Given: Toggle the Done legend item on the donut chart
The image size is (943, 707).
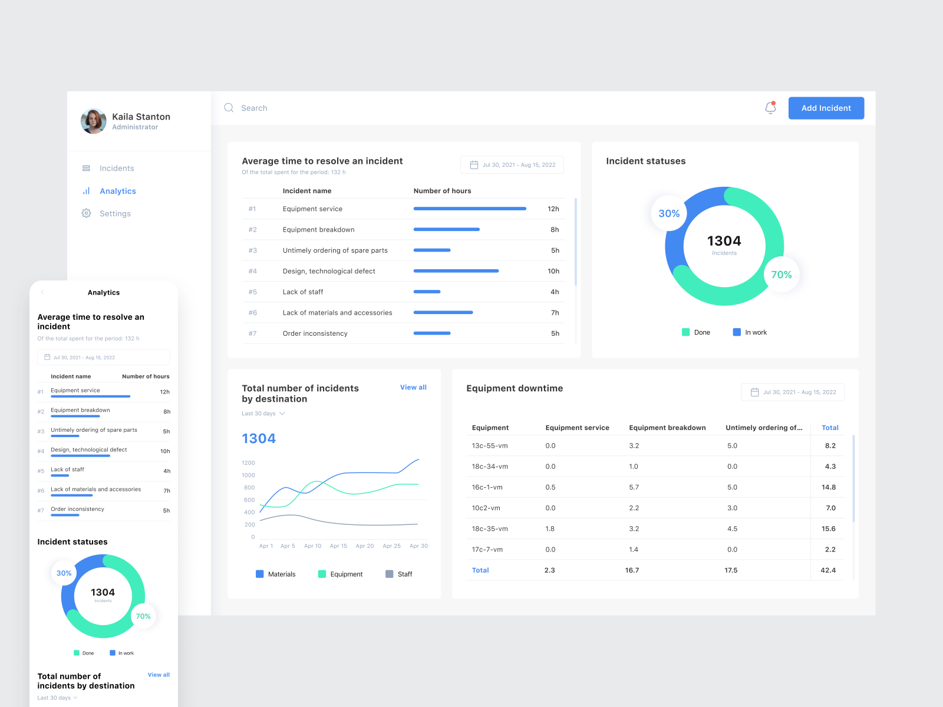Looking at the screenshot, I should pyautogui.click(x=696, y=332).
